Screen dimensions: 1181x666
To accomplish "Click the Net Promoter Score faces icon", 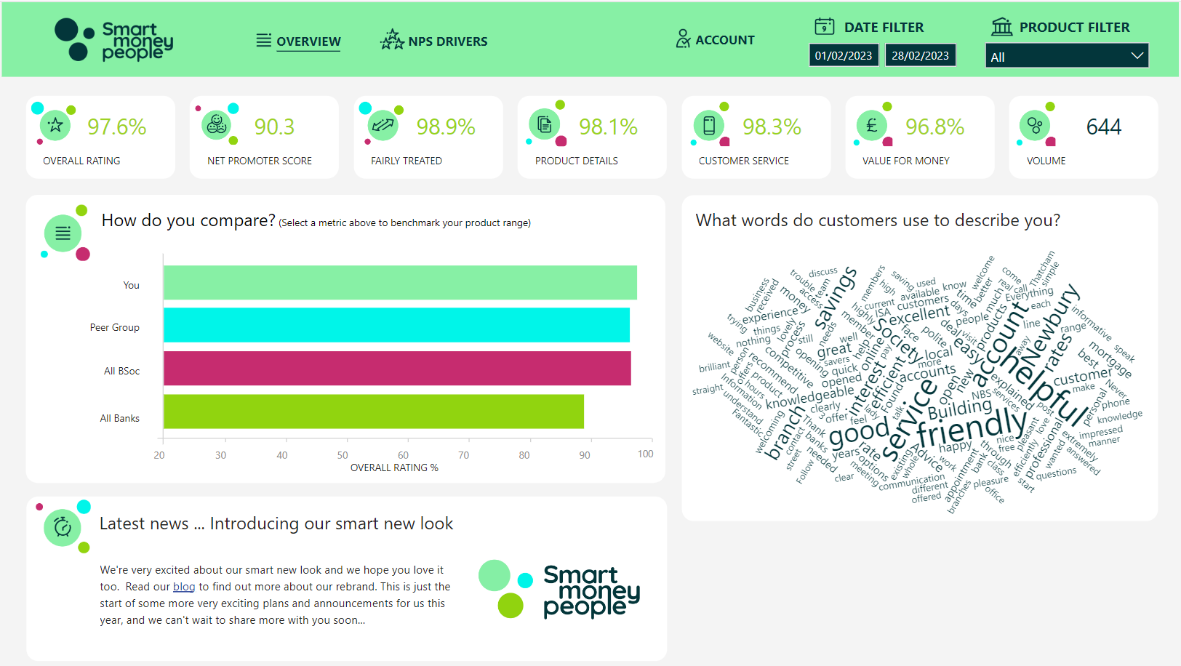I will coord(217,125).
